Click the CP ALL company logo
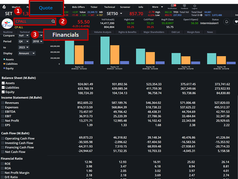This screenshot has width=238, height=179. pyautogui.click(x=7, y=24)
